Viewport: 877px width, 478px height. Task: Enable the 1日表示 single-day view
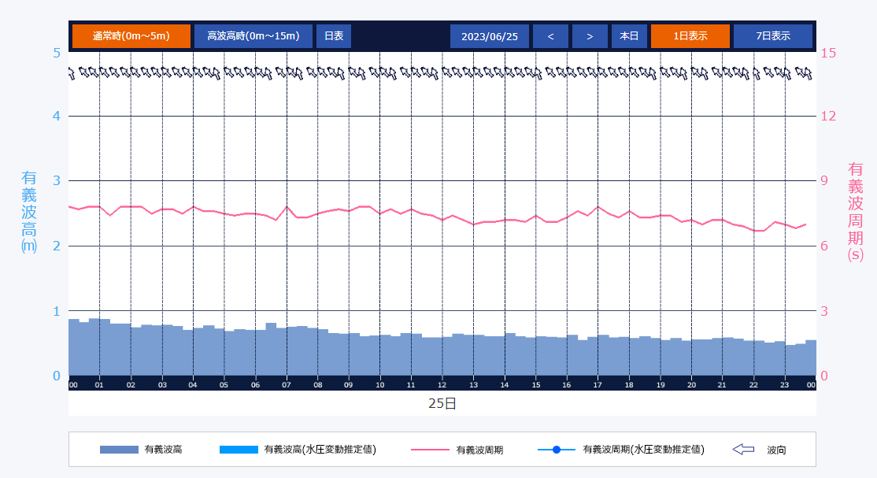(690, 36)
